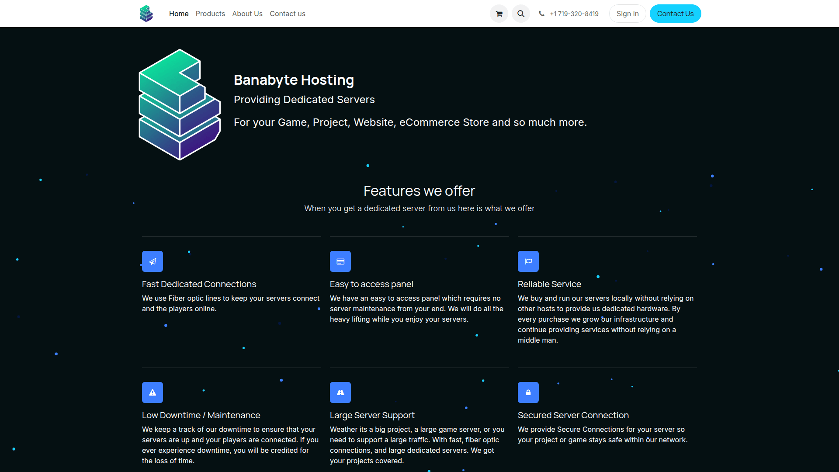The image size is (839, 472).
Task: Click the Features we offer heading
Action: (419, 191)
